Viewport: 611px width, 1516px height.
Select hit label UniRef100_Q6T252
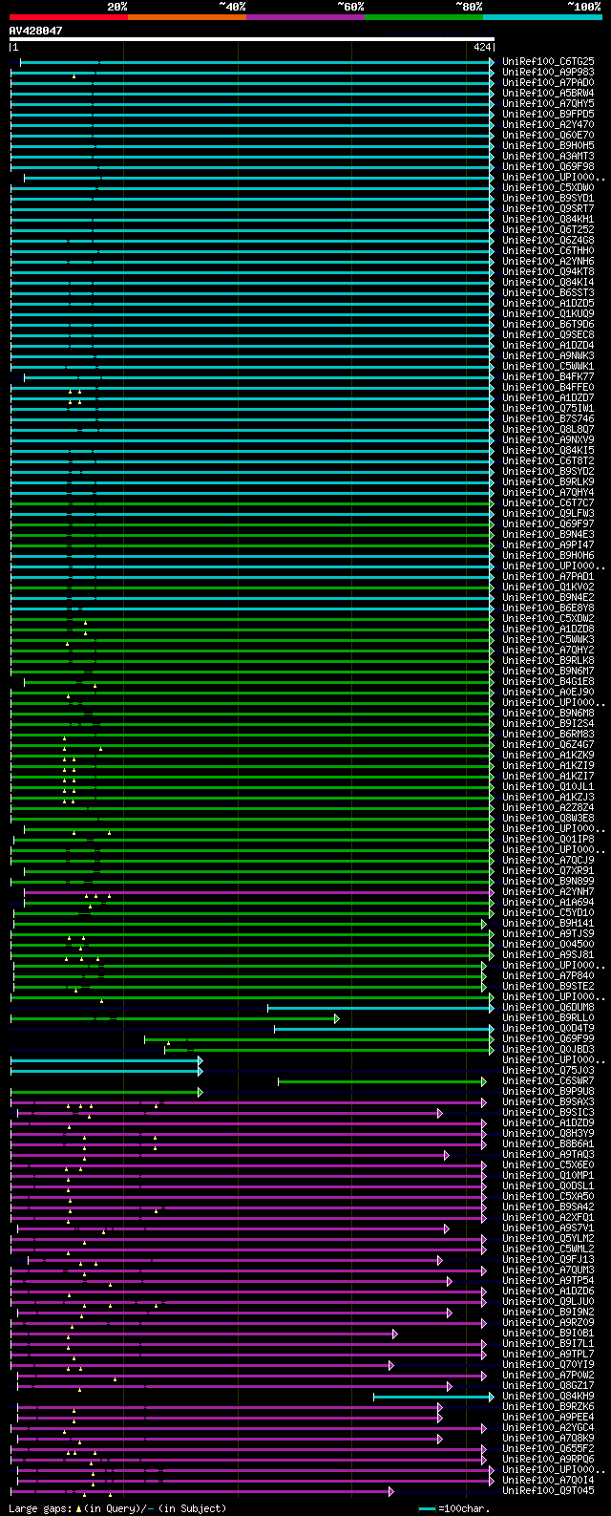click(548, 229)
